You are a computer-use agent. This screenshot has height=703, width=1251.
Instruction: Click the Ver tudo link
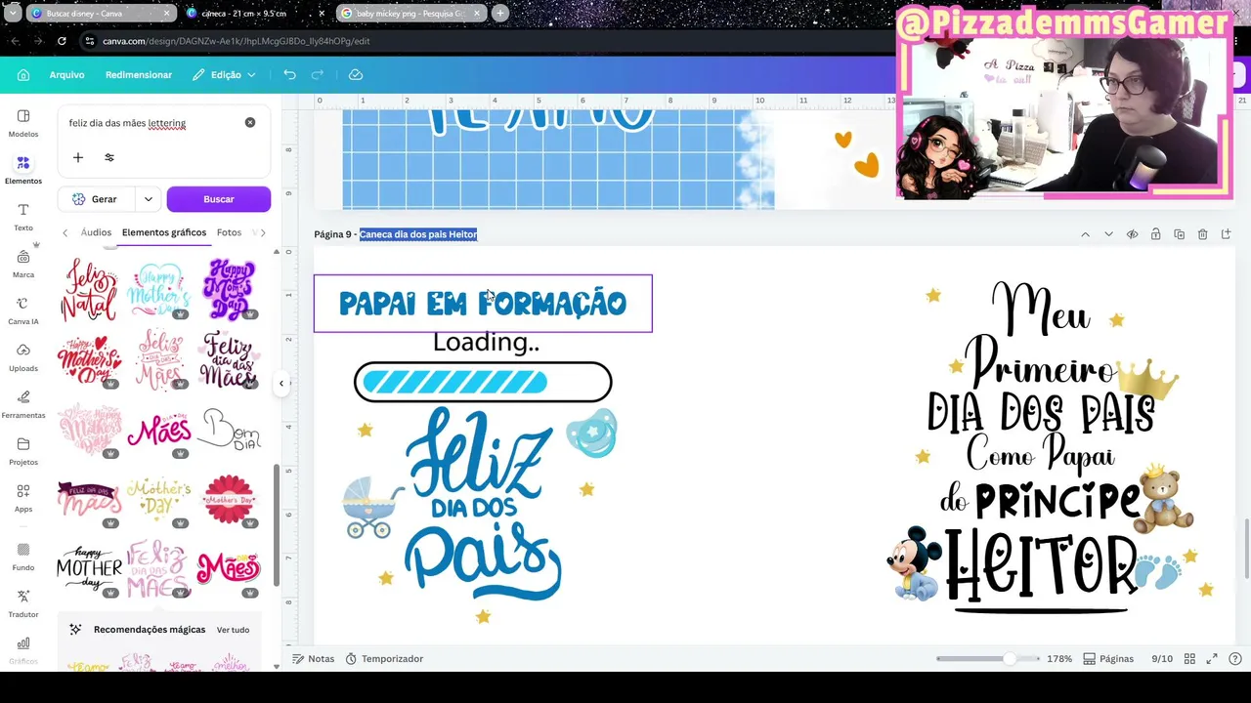coord(233,630)
